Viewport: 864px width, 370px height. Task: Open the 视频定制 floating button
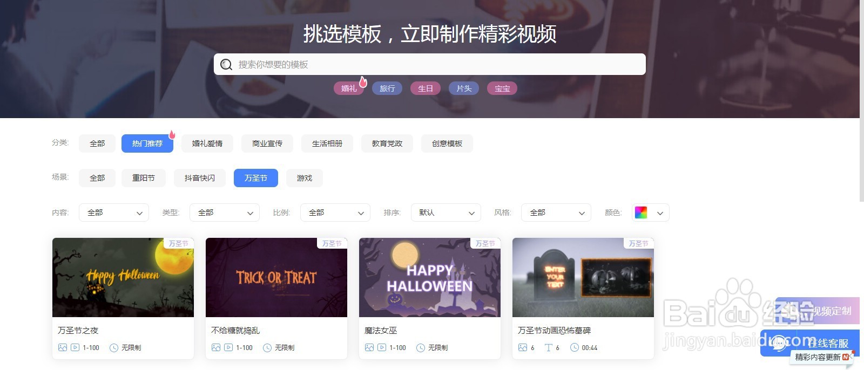[x=818, y=311]
